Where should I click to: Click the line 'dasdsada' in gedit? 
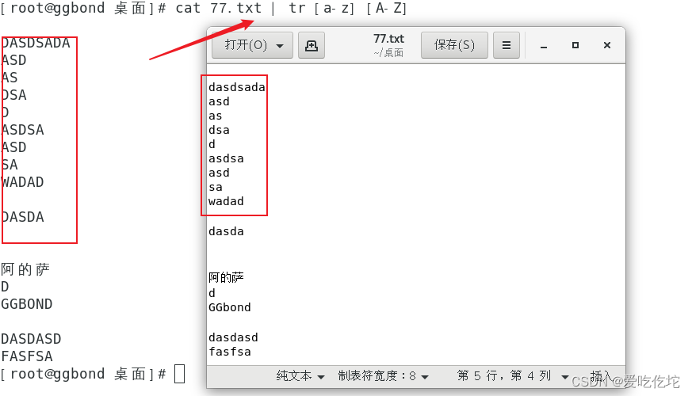(236, 87)
